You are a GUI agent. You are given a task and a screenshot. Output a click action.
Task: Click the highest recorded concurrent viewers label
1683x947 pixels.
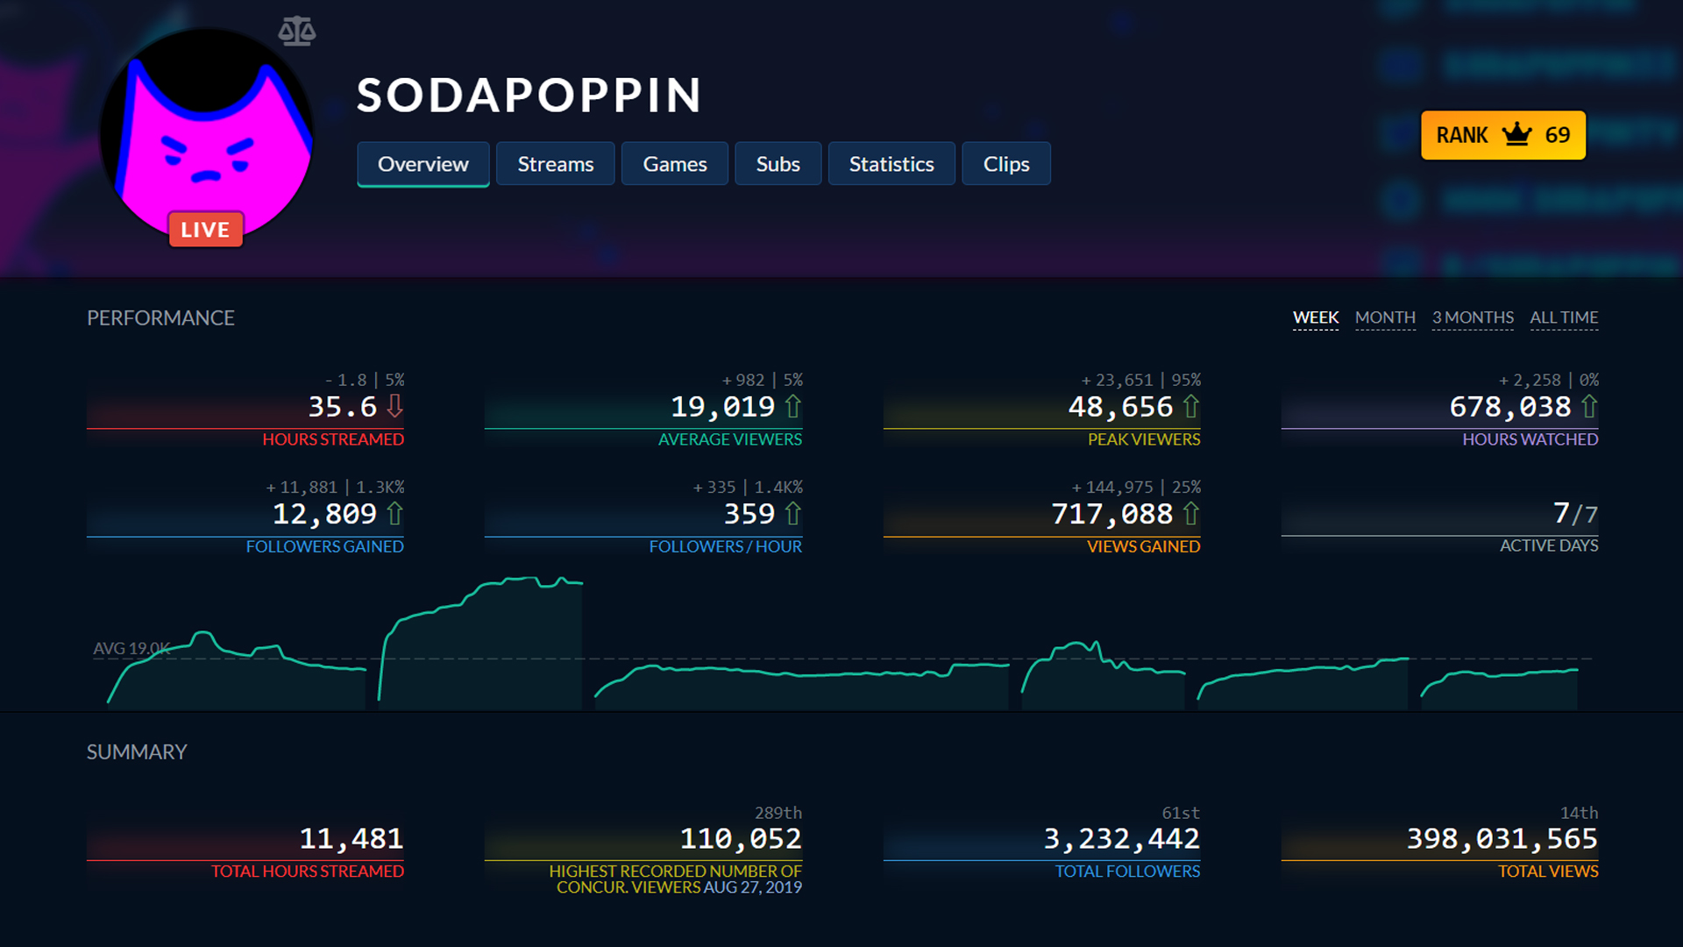(676, 879)
